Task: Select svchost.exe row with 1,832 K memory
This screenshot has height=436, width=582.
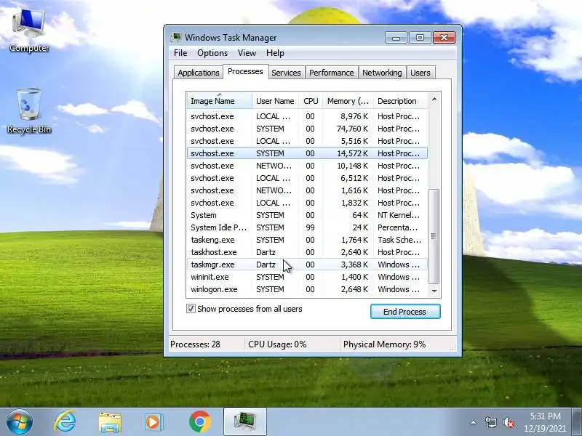Action: coord(307,203)
